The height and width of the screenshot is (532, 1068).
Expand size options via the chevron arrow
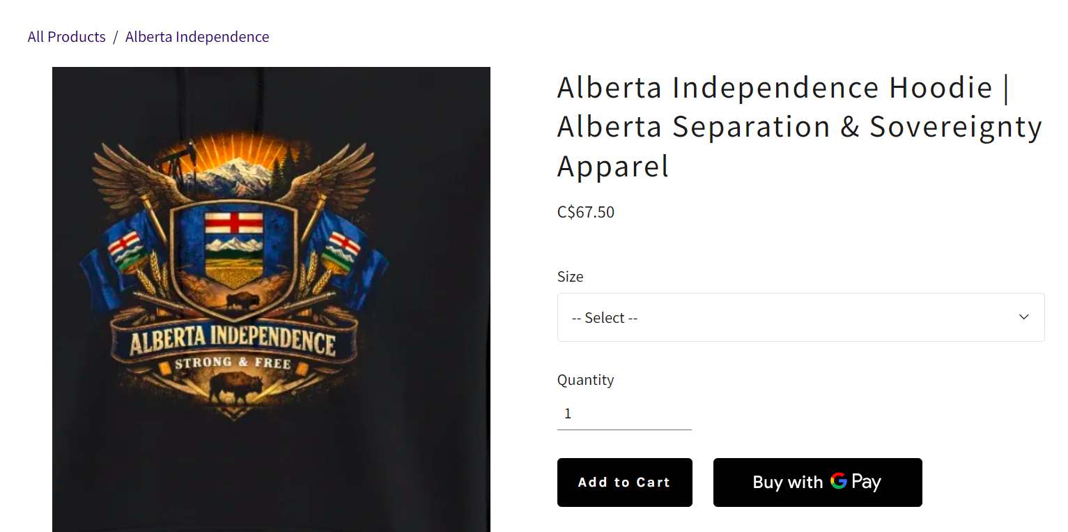click(1023, 317)
